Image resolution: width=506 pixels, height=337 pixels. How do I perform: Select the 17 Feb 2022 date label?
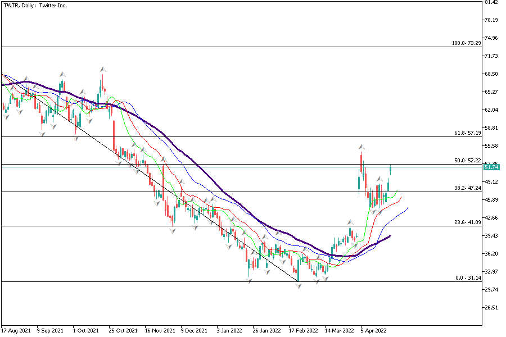[304, 331]
